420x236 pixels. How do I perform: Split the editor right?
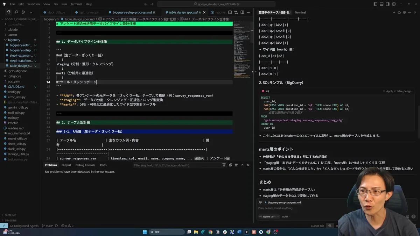tap(242, 12)
